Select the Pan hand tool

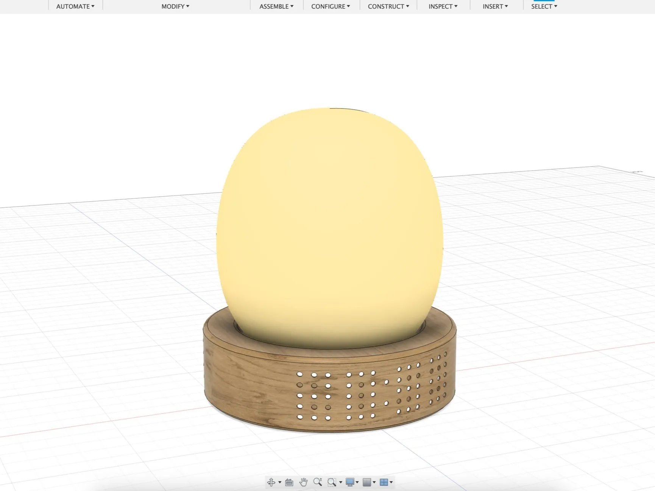[x=303, y=482]
